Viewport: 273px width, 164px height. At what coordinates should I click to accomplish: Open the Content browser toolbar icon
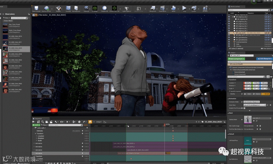(x=68, y=8)
